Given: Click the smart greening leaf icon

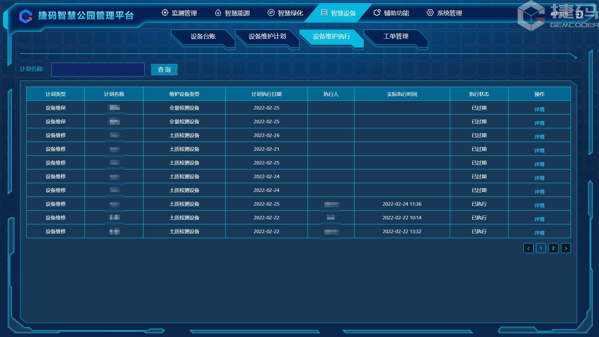Looking at the screenshot, I should [271, 13].
